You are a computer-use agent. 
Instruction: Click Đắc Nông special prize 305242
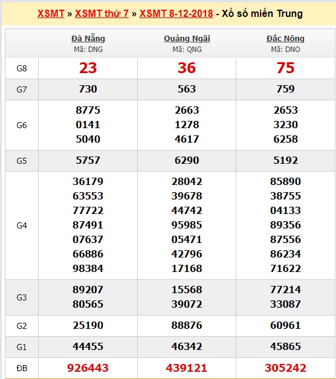[x=285, y=368]
